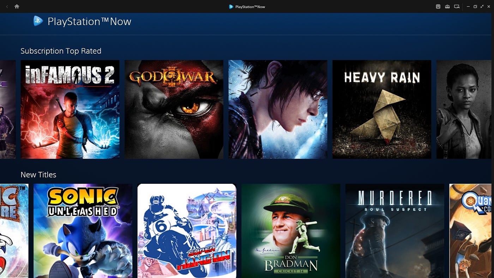Open the game tile showing a dark-haired woman's profile
The image size is (494, 278).
point(278,109)
